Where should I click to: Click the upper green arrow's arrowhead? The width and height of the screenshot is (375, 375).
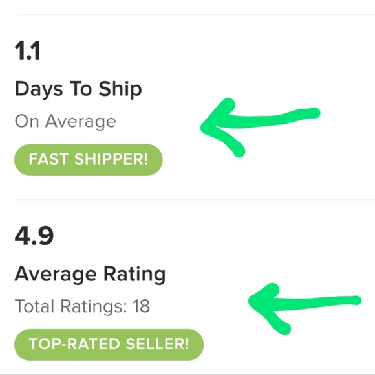click(x=219, y=127)
